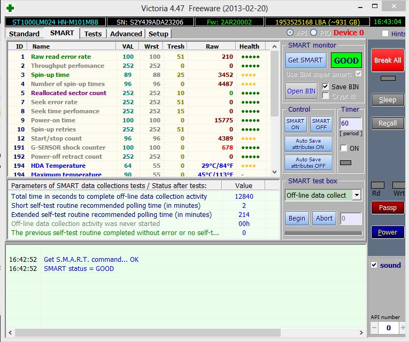Click the Extended self-test polling time row
Screen dimensions: 409x342
(x=143, y=214)
